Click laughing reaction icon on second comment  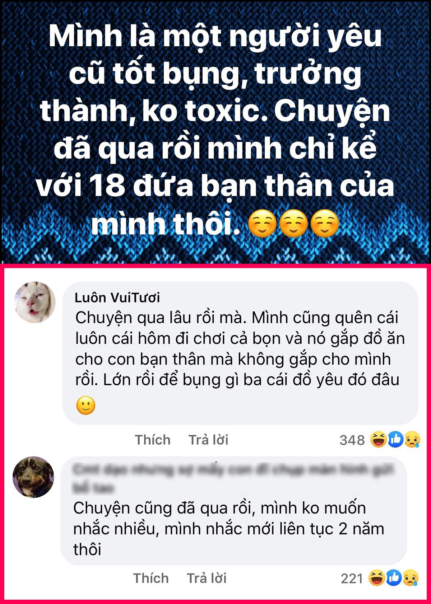click(377, 578)
